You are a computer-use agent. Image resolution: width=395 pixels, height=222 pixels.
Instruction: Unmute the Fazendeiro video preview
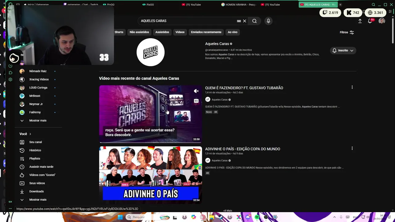tap(196, 91)
